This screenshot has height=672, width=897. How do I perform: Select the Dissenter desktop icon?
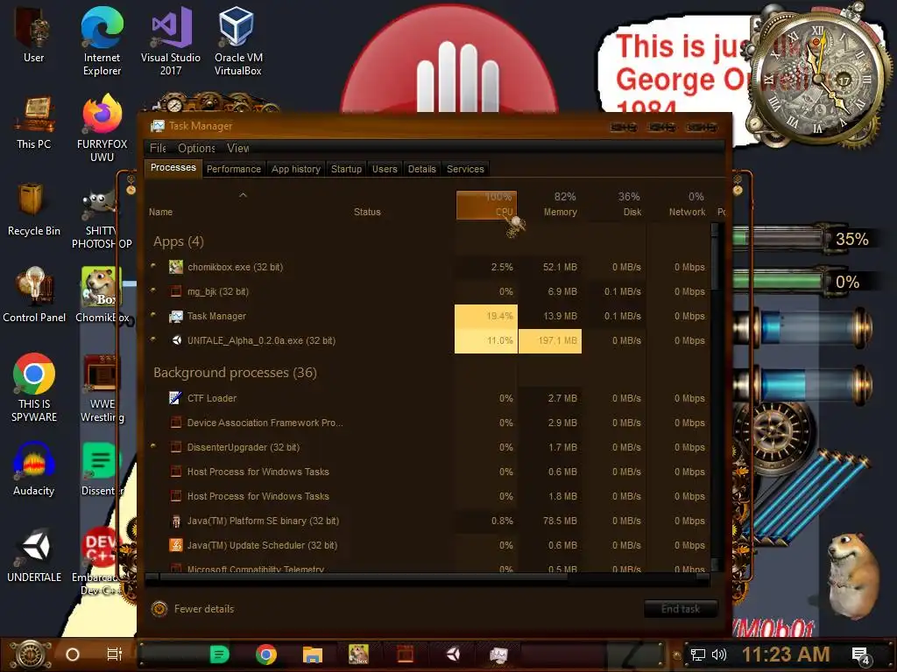click(102, 469)
